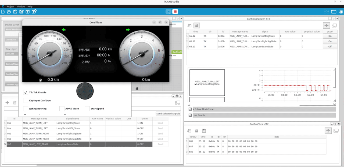Click the lock icon in CanSignalViewer
344x167 pixels.
pos(197,25)
